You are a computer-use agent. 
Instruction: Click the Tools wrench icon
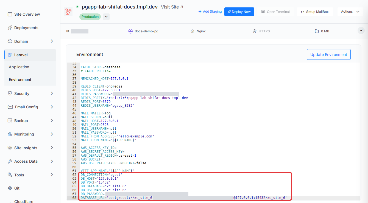pos(10,175)
